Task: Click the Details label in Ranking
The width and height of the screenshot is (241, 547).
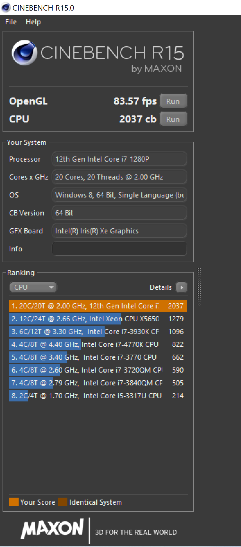Action: (x=161, y=287)
